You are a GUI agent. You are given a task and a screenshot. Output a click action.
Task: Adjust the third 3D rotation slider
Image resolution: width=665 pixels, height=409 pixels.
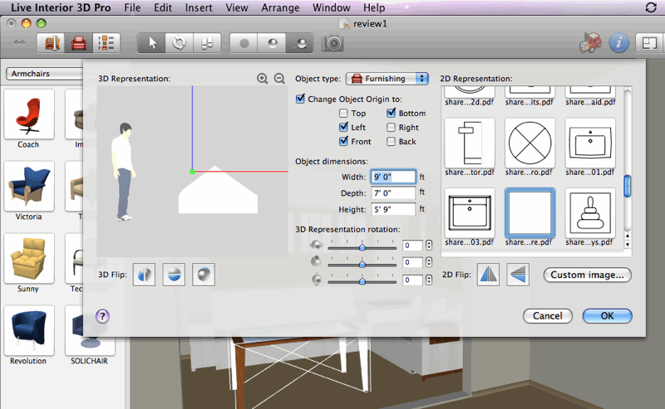(x=362, y=280)
